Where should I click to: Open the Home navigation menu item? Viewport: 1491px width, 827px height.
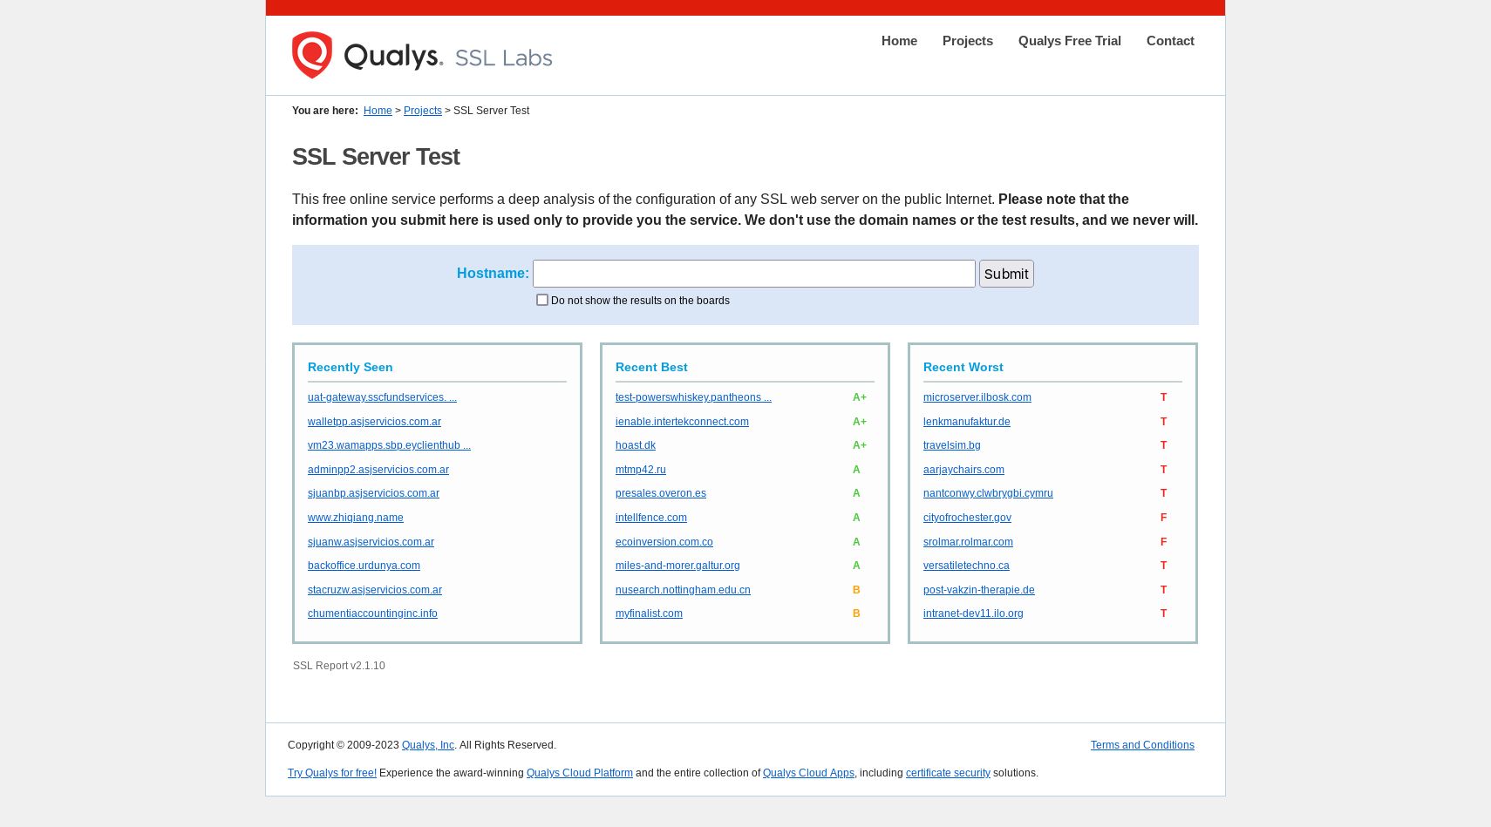[x=899, y=41]
